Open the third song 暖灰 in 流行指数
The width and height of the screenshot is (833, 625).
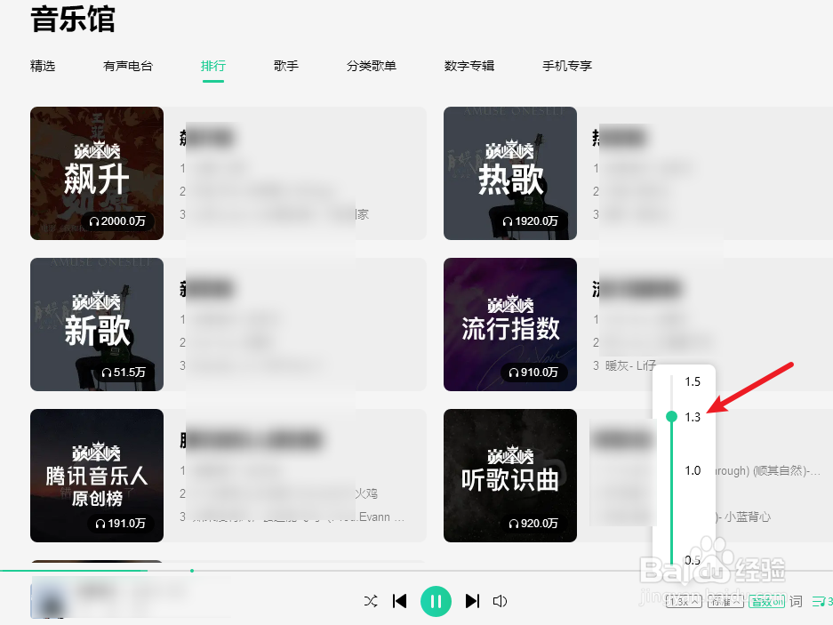pyautogui.click(x=630, y=365)
